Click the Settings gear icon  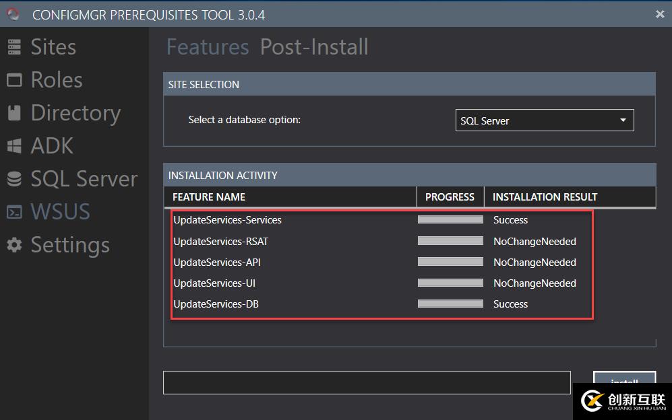coord(14,245)
